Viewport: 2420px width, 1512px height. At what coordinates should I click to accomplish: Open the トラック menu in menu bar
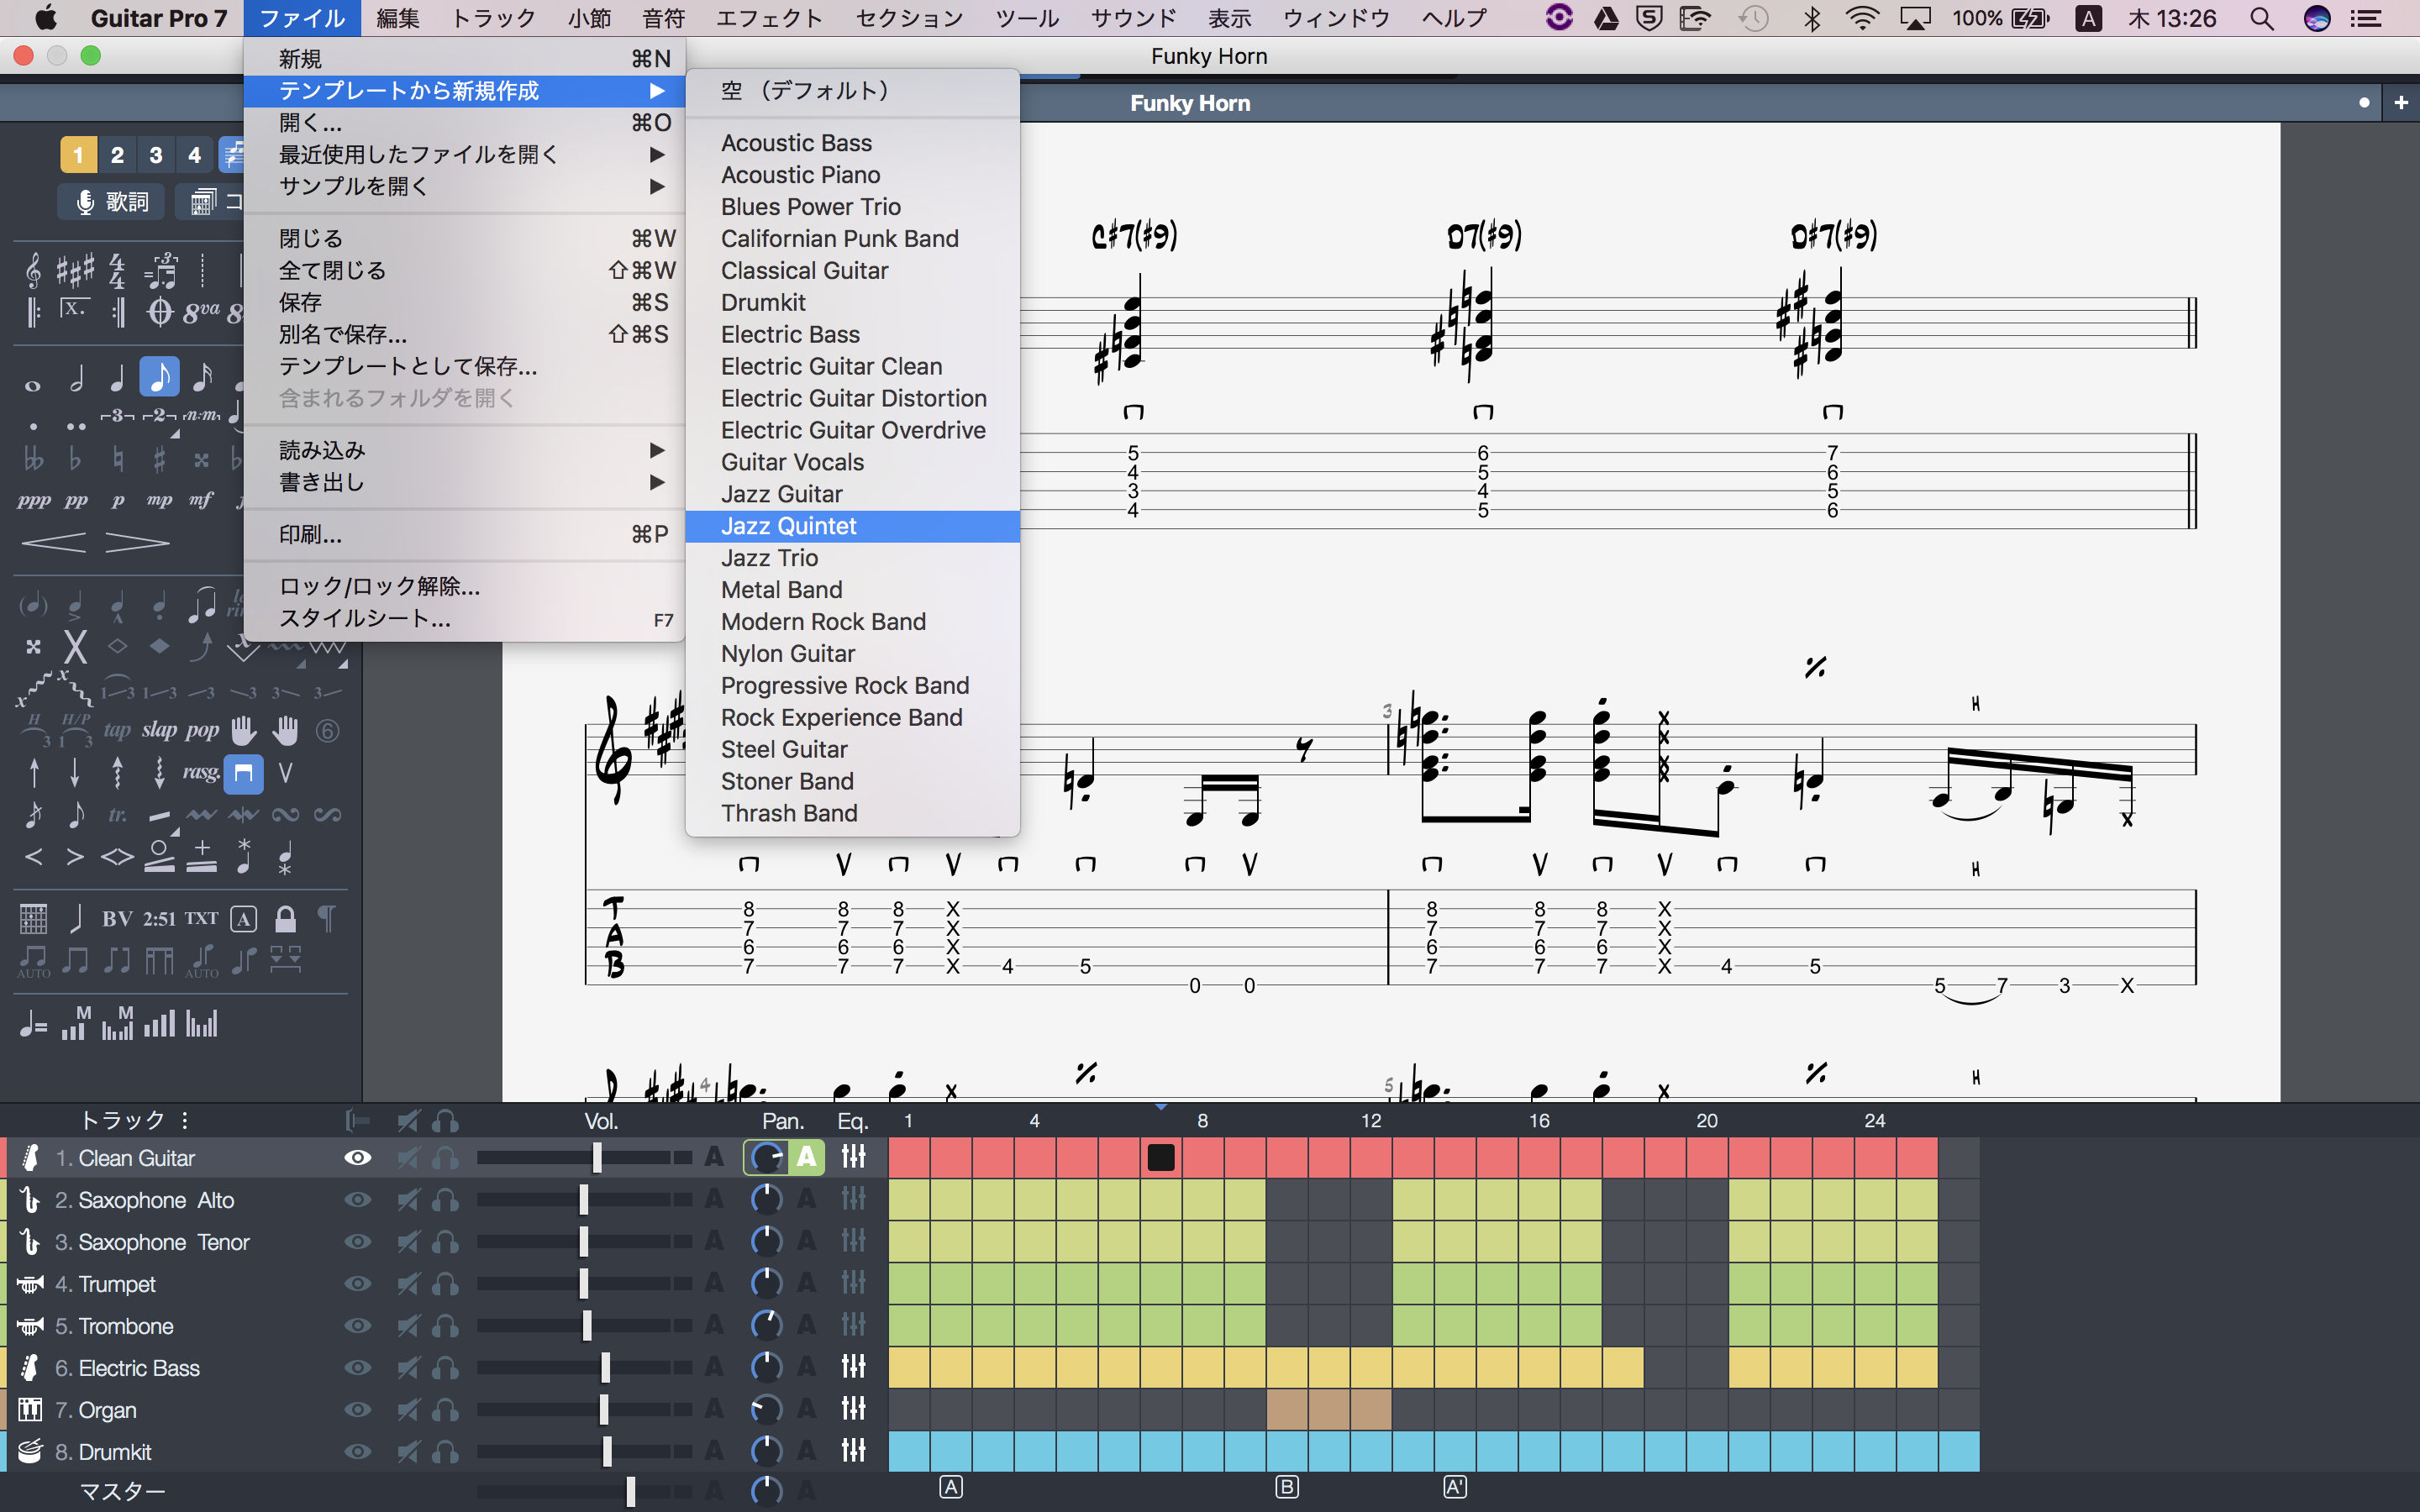point(493,18)
